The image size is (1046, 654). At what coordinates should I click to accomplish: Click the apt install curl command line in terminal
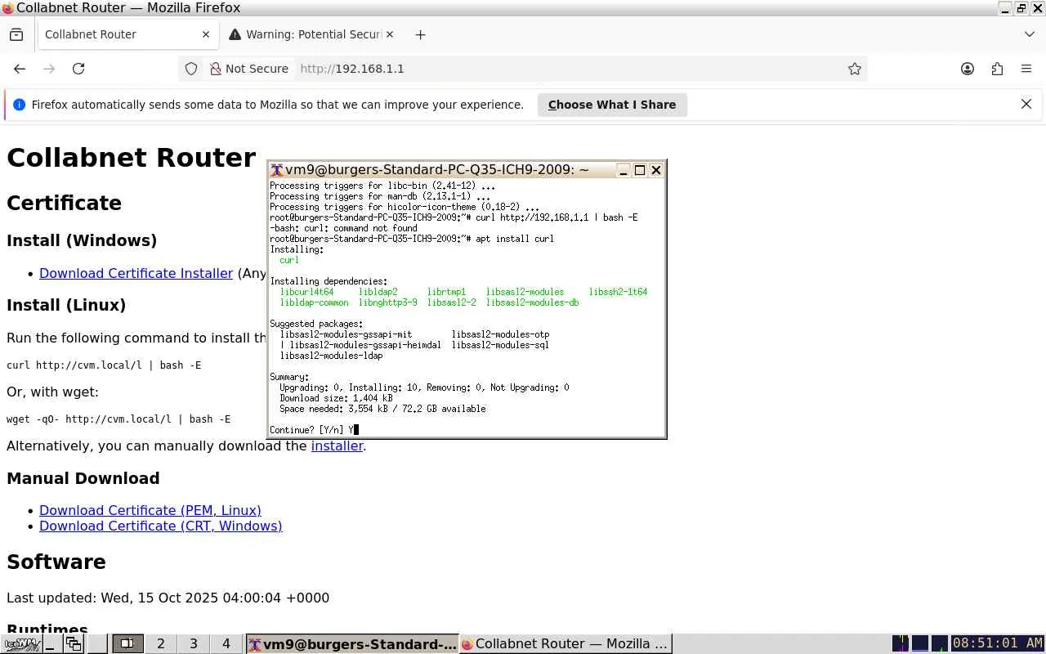412,239
